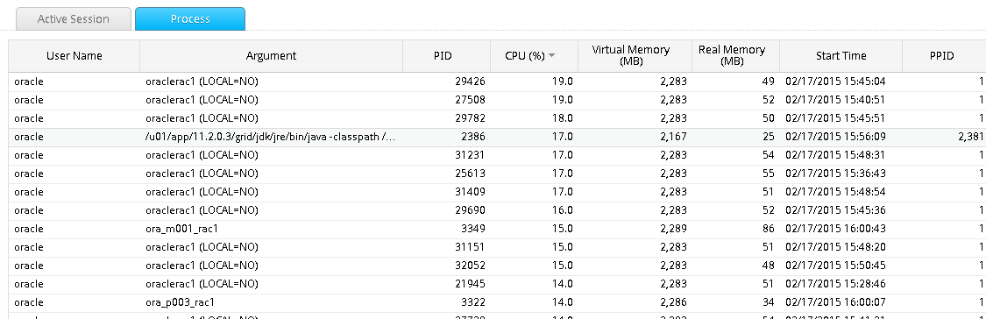The image size is (986, 319).
Task: Select the row with PID 29426
Action: 498,82
